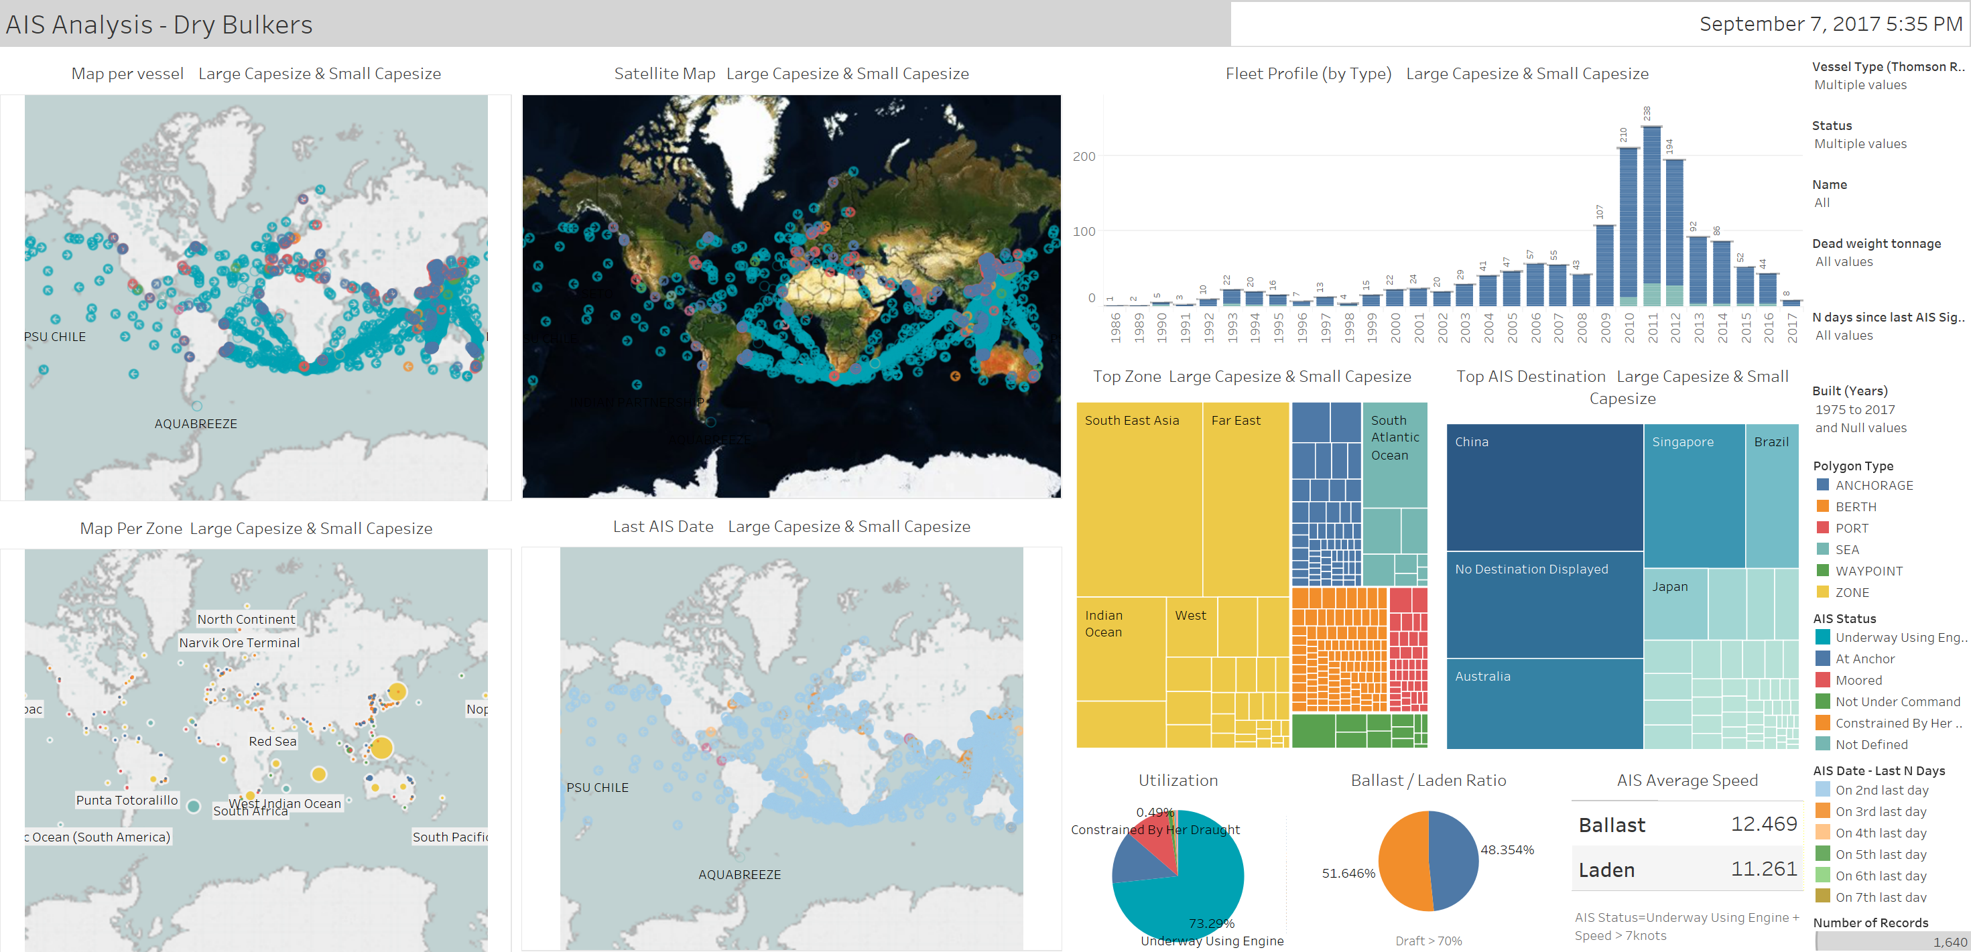Highlight Not Under Command legend entry
The image size is (1971, 952).
pos(1889,702)
